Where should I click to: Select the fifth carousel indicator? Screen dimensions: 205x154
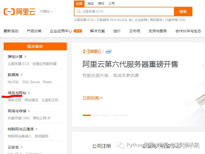point(125,115)
